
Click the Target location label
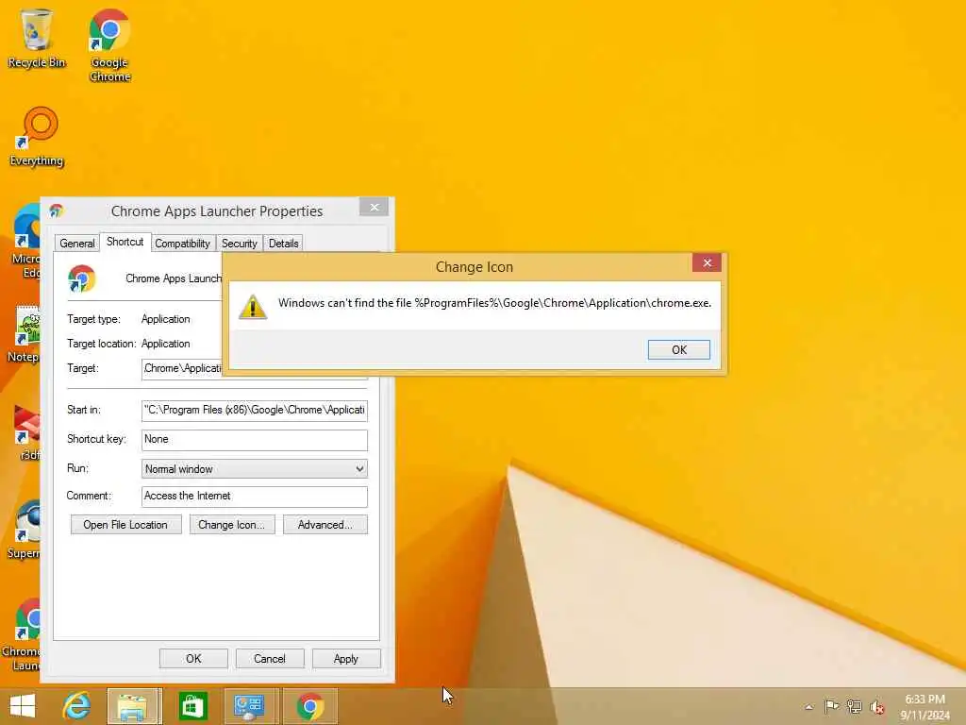coord(101,344)
